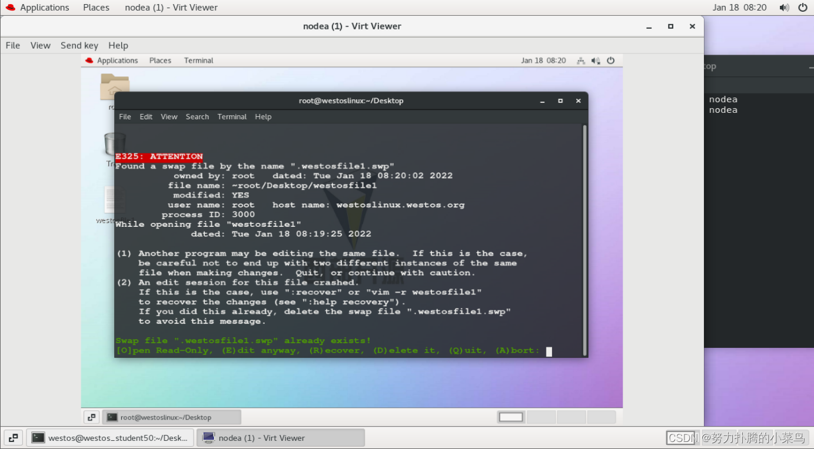Select the home folder desktop icon

[115, 88]
